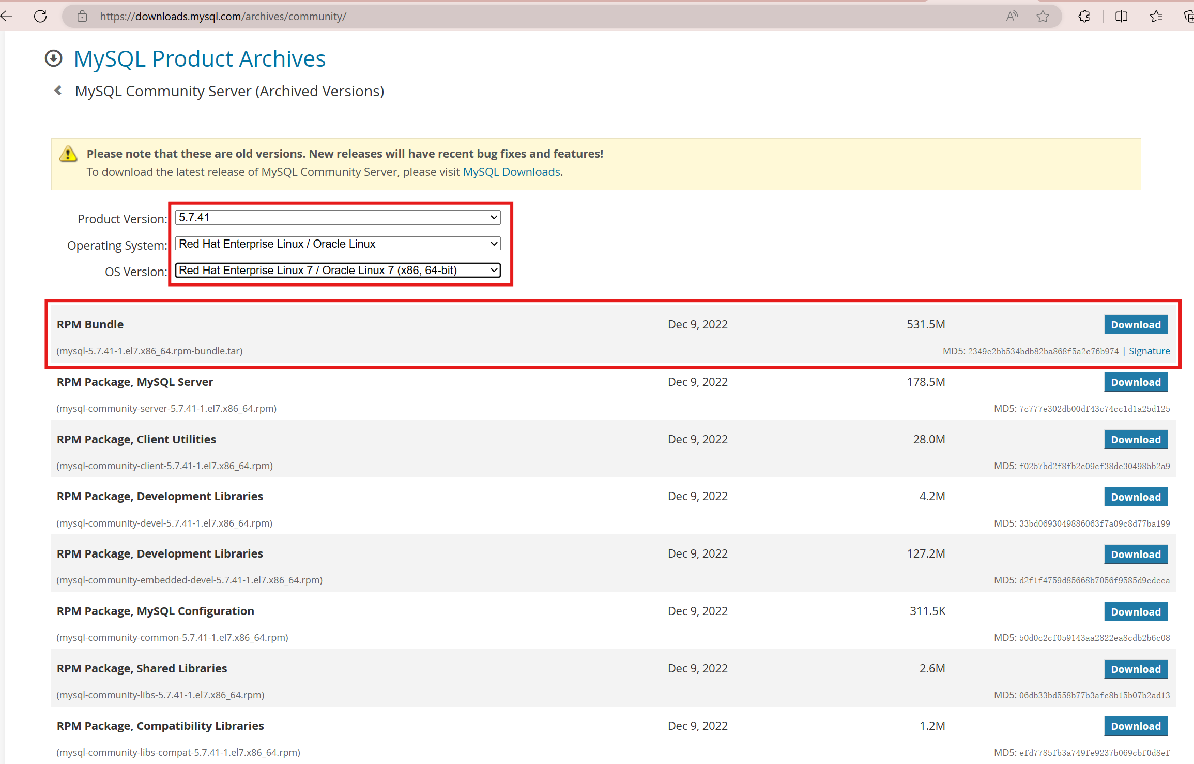1194x764 pixels.
Task: Open the favorites list icon
Action: pos(1156,17)
